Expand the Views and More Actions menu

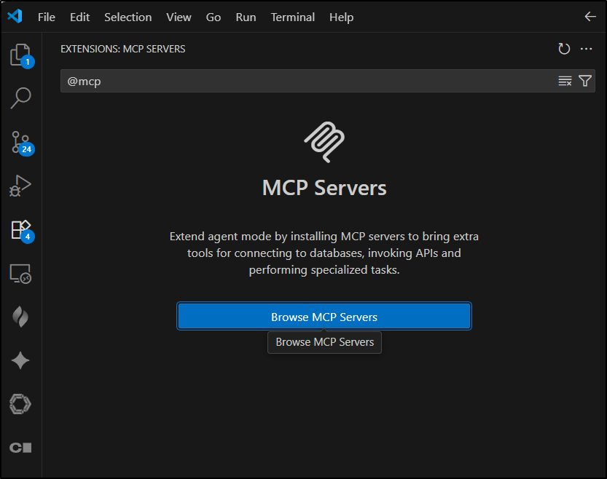(x=586, y=49)
